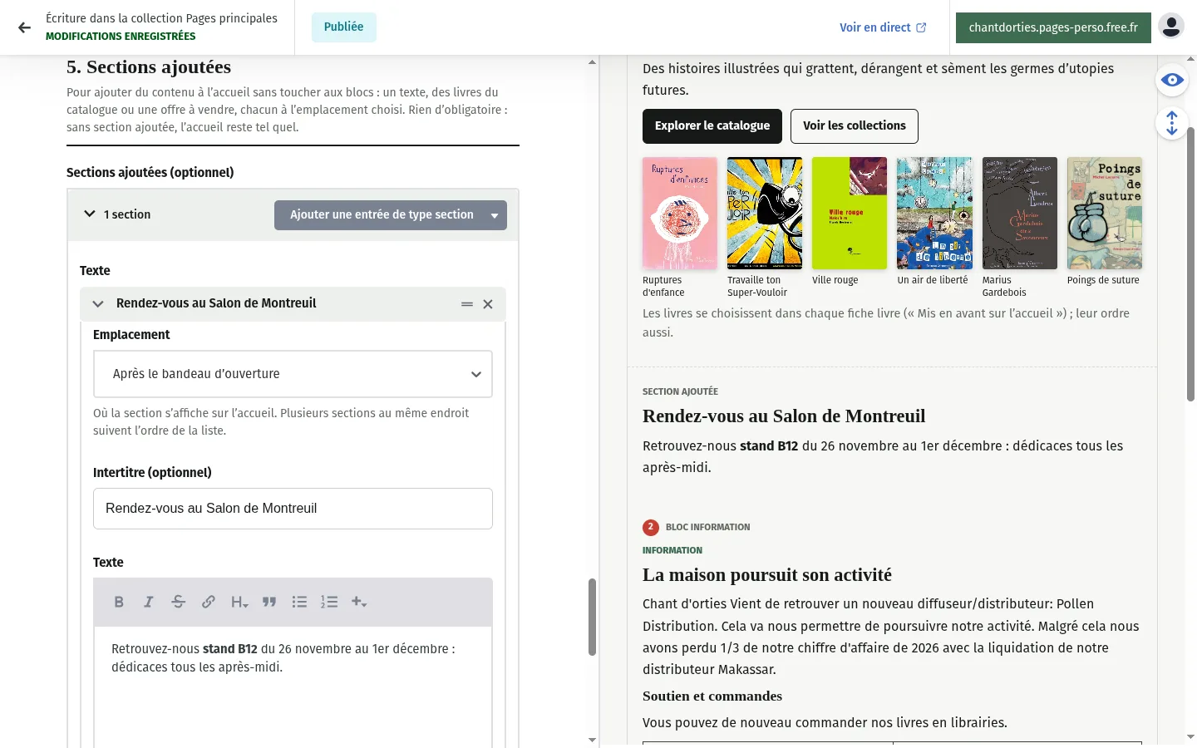Open Ajouter une entrée de type section dropdown
Viewport: 1197px width, 748px height.
[391, 214]
